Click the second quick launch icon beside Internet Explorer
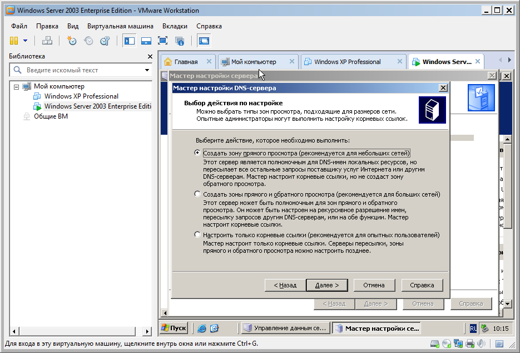520x353 pixels. tap(215, 329)
